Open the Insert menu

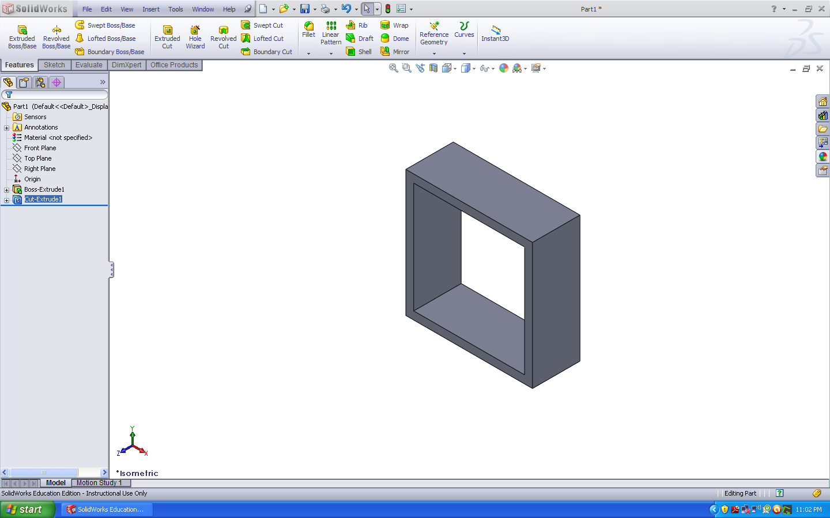click(x=150, y=9)
